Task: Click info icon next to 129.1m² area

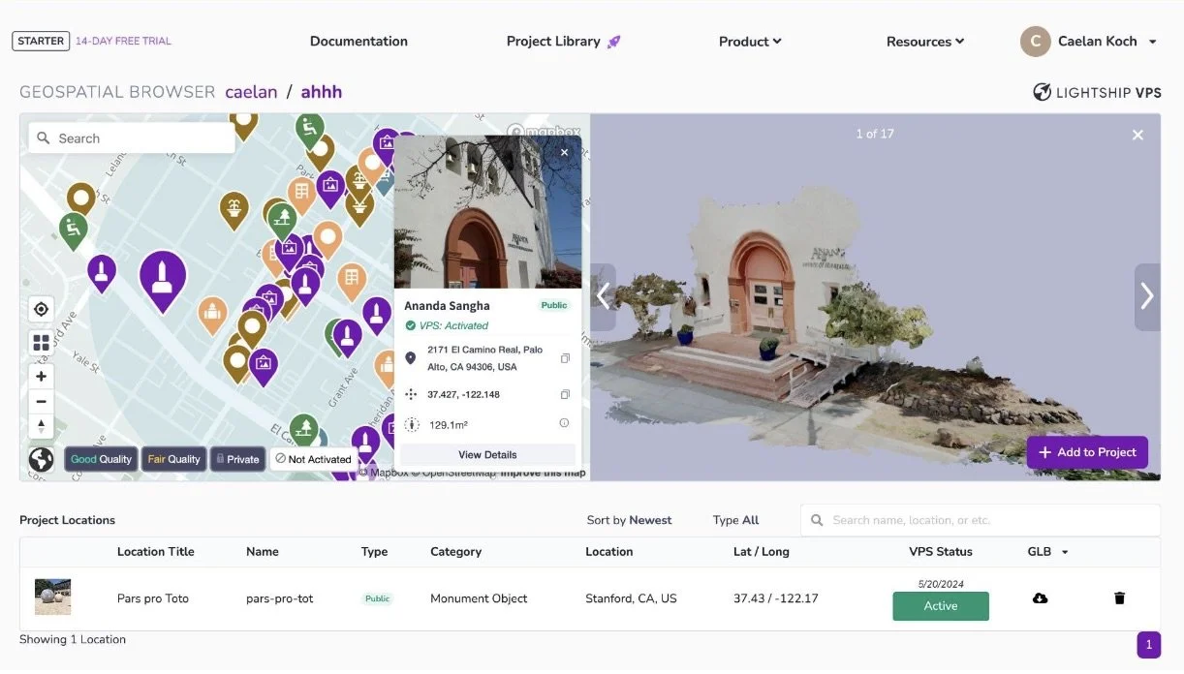Action: pos(564,423)
